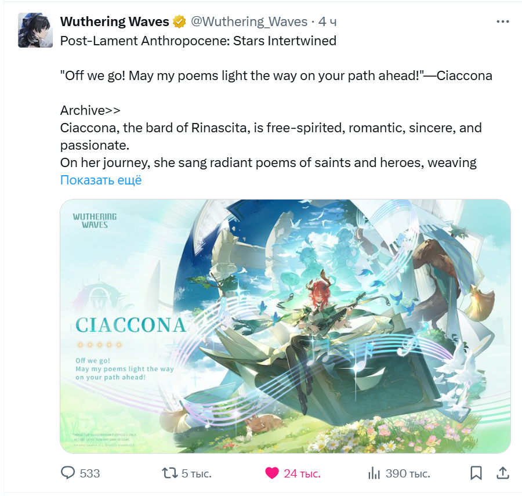Screen dimensions: 522x496
Task: Click the gold verified badge
Action: click(x=179, y=21)
